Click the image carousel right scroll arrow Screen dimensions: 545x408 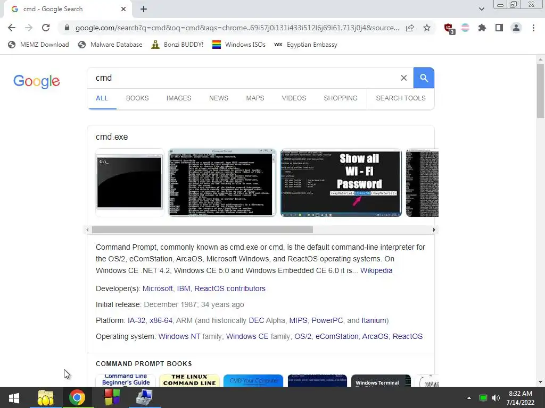click(x=434, y=229)
